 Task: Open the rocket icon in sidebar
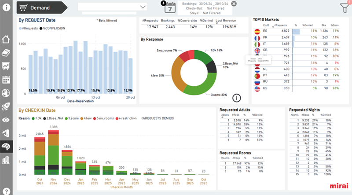[x=6, y=107]
